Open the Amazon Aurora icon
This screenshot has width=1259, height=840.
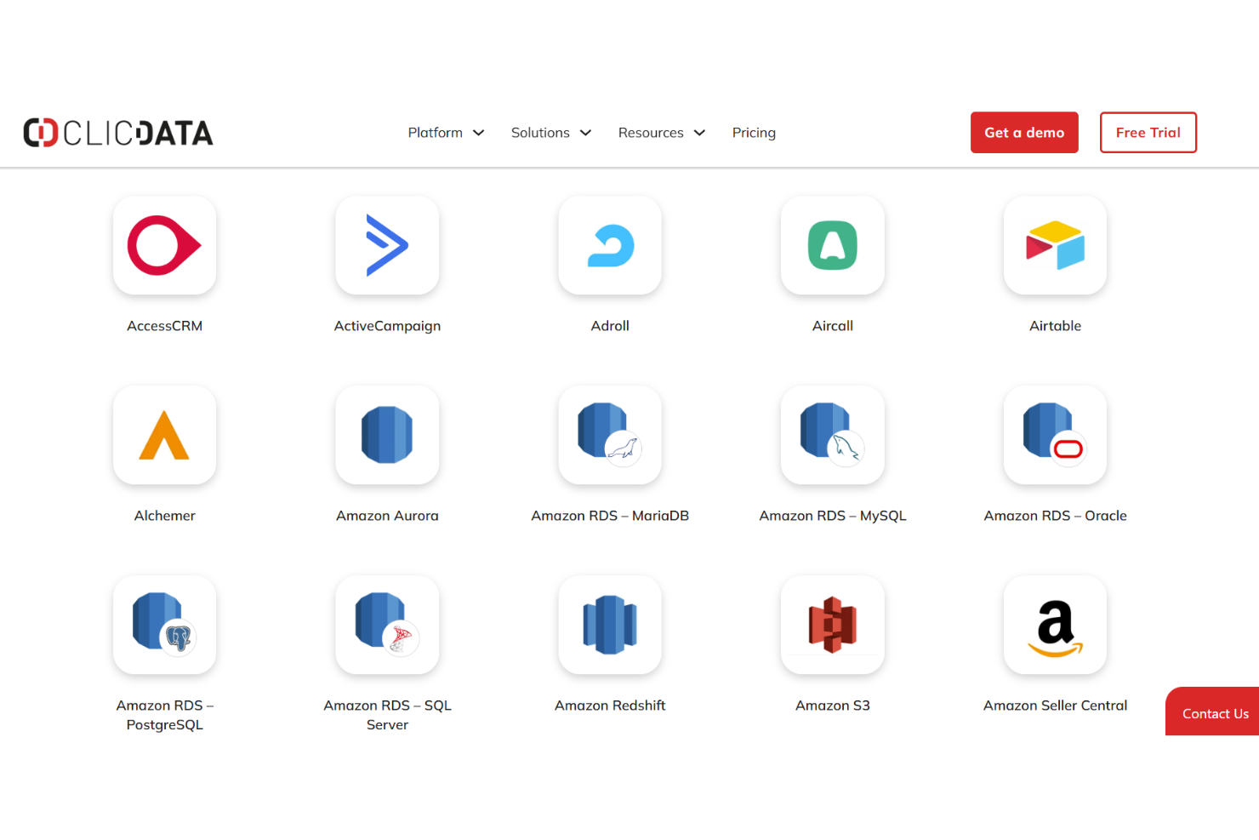[x=387, y=435]
